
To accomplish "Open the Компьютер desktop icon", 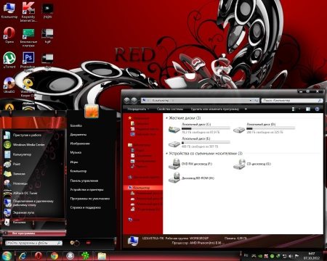I will (x=9, y=11).
